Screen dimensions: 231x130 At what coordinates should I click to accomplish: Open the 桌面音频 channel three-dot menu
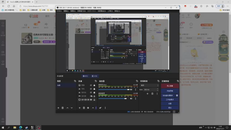point(135,99)
